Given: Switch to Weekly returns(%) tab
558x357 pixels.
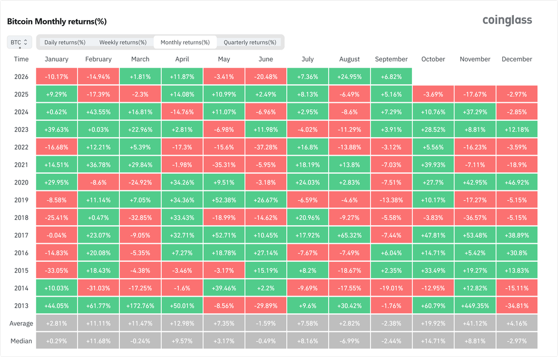Looking at the screenshot, I should point(123,42).
